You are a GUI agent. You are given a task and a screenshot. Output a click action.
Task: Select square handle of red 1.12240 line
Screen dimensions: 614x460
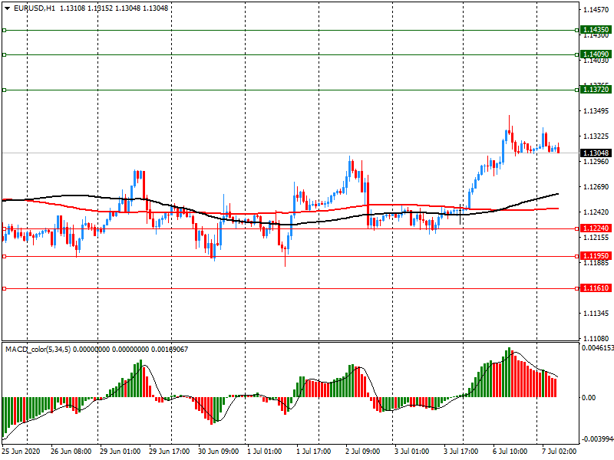4,228
